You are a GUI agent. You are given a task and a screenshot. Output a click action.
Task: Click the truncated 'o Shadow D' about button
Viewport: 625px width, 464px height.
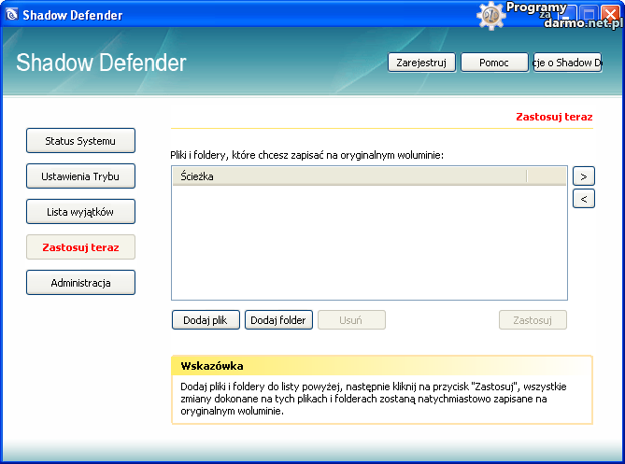(x=567, y=63)
